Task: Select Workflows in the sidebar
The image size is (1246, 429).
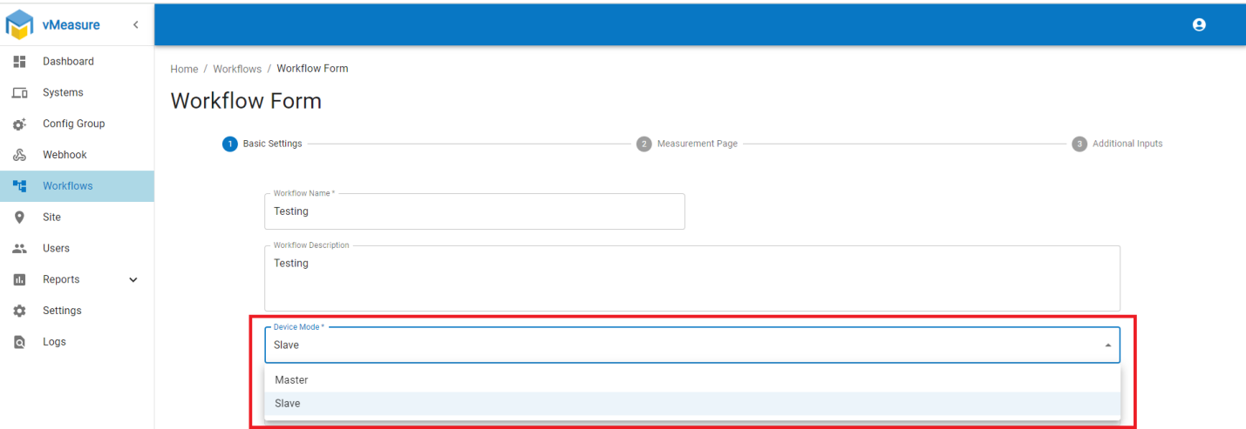Action: click(77, 186)
